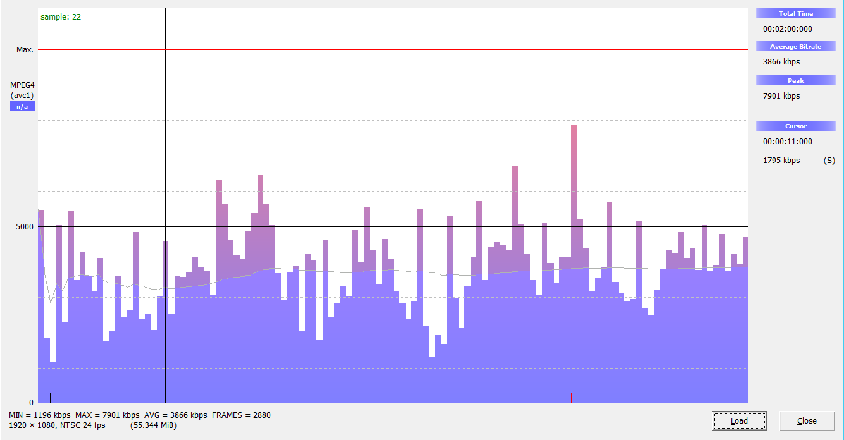844x440 pixels.
Task: Select the MAX = 7901 kbps statistic
Action: tap(108, 415)
